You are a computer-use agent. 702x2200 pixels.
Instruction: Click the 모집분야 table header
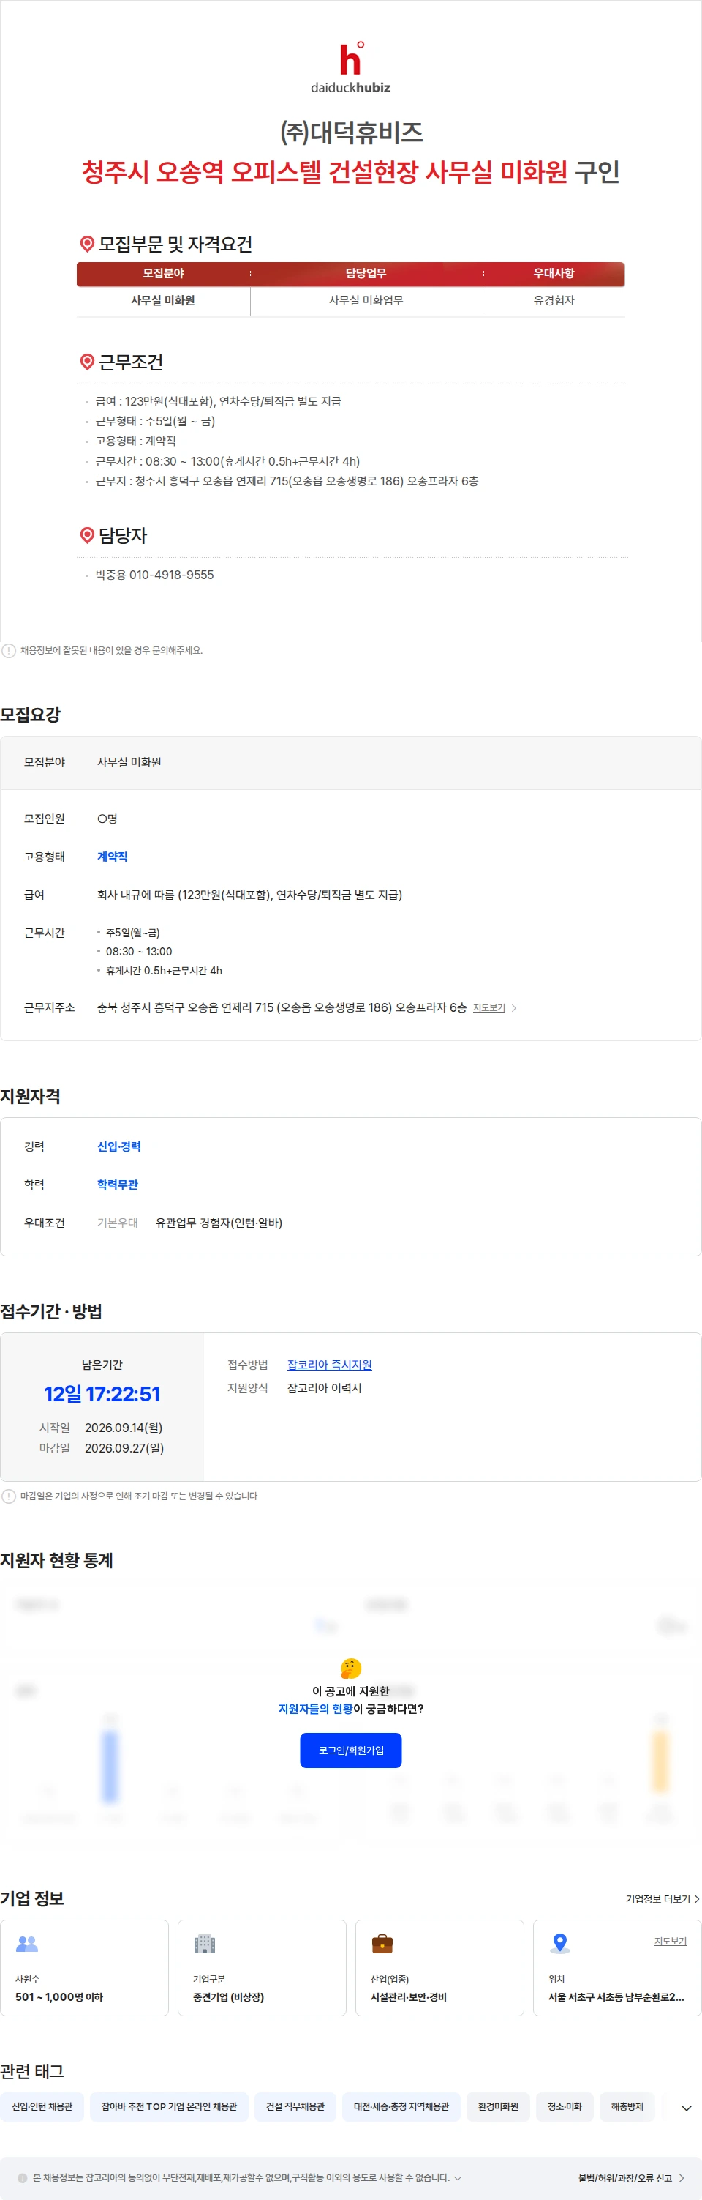(163, 273)
